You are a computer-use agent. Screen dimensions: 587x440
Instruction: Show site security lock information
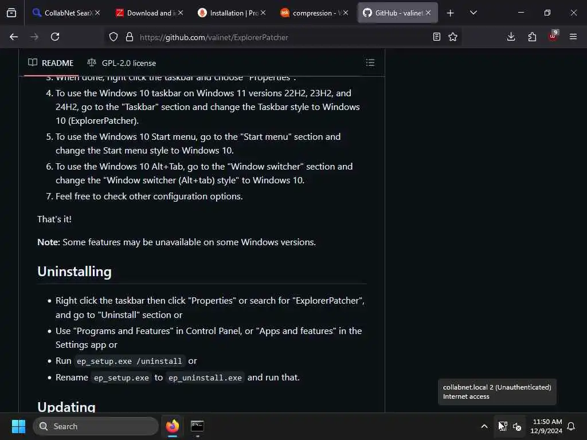130,37
